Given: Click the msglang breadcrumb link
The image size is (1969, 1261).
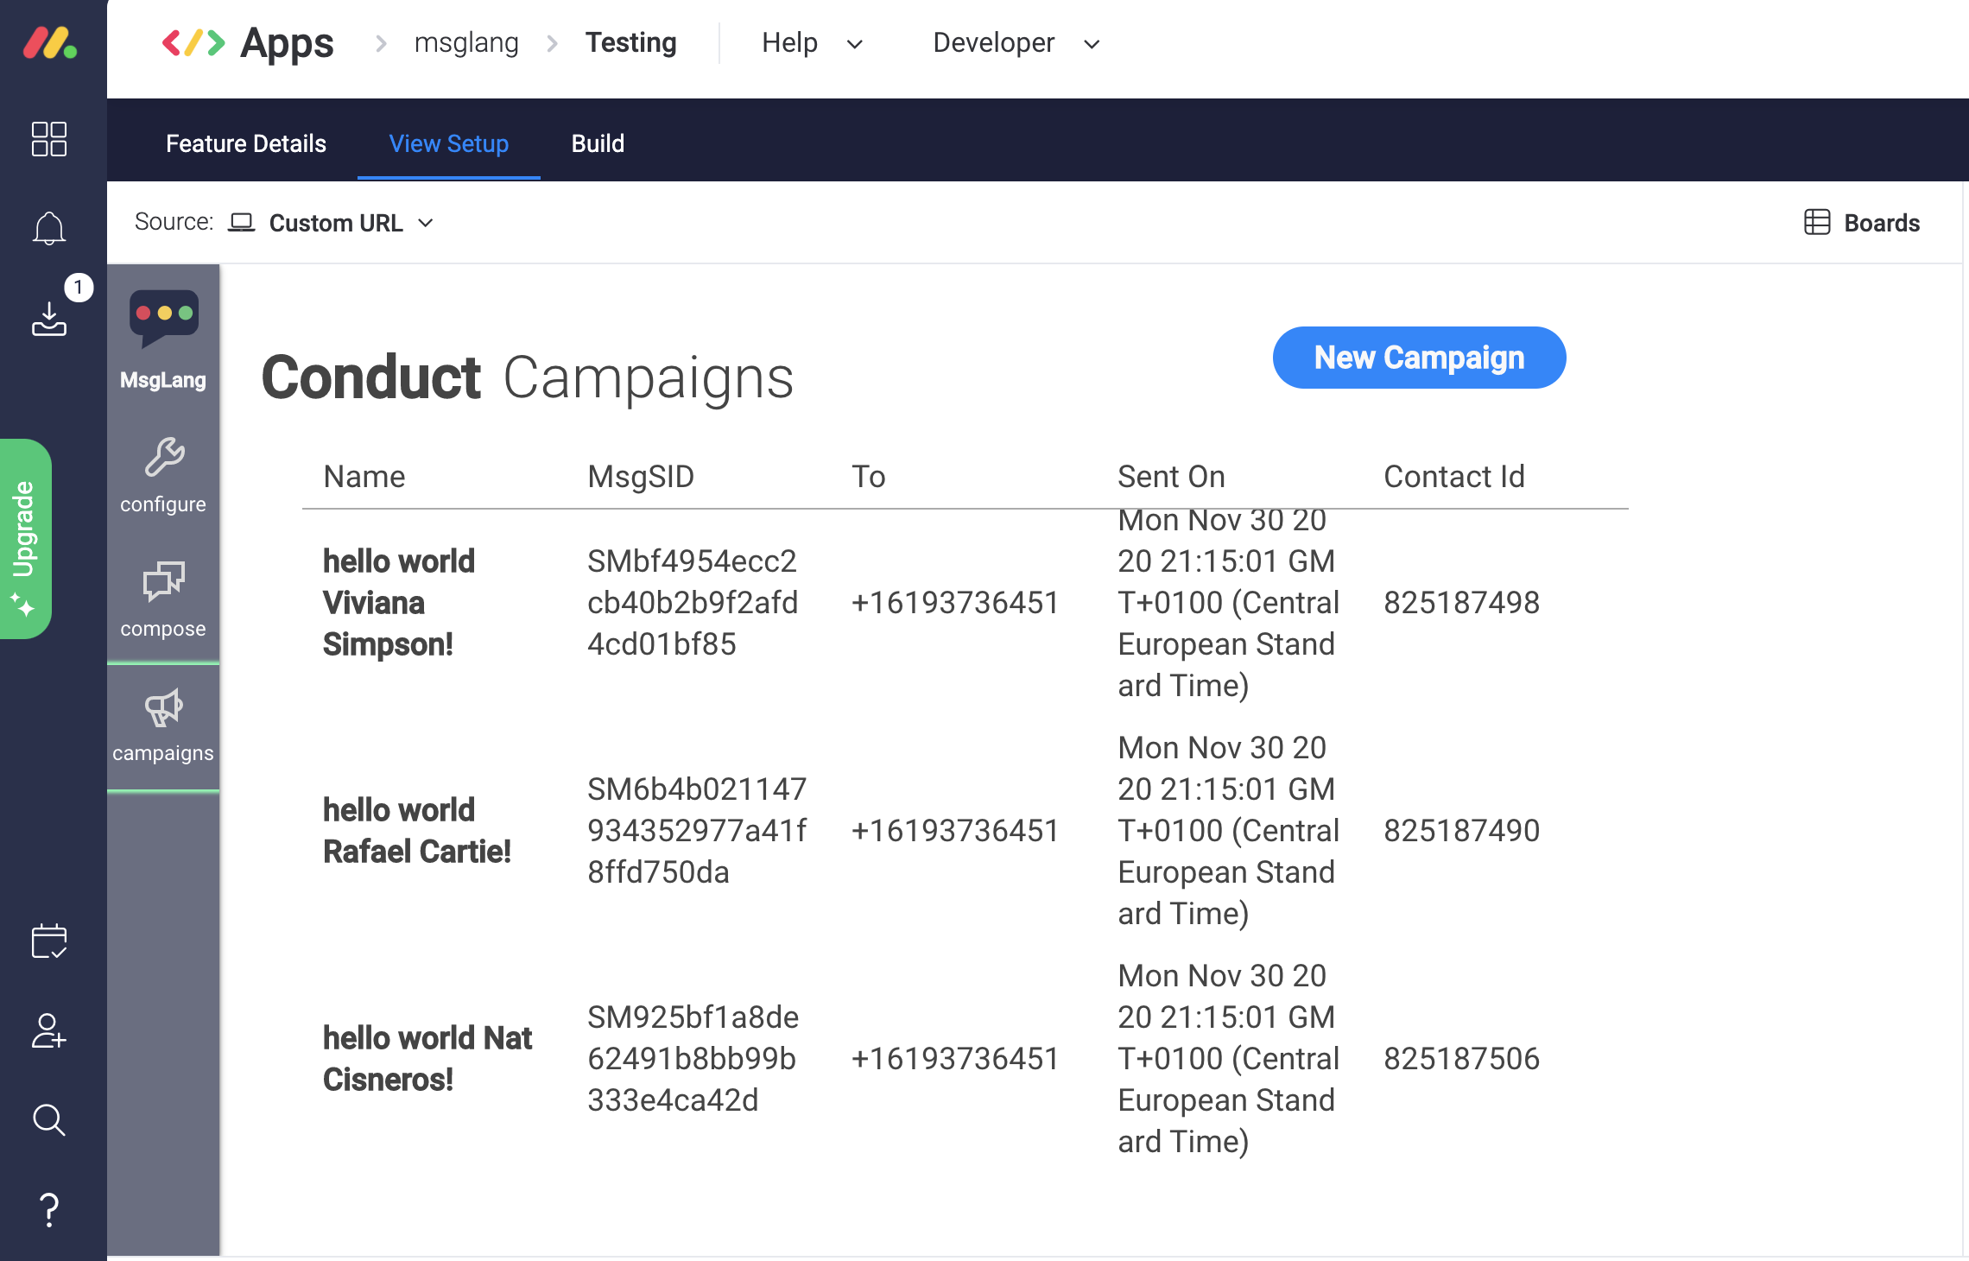Looking at the screenshot, I should 466,43.
